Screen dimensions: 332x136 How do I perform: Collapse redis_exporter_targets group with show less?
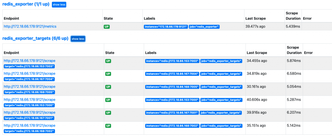coord(78,39)
